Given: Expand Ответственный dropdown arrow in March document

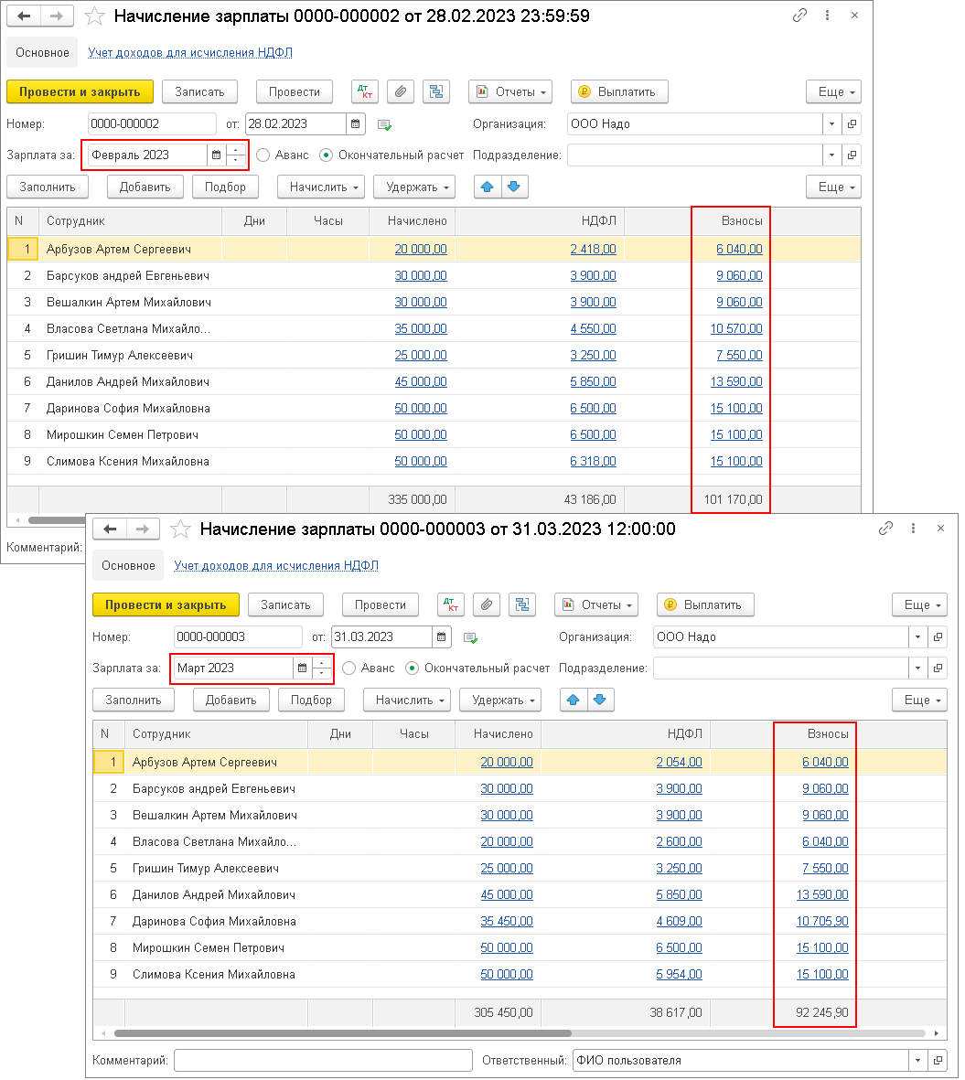Looking at the screenshot, I should point(918,1060).
